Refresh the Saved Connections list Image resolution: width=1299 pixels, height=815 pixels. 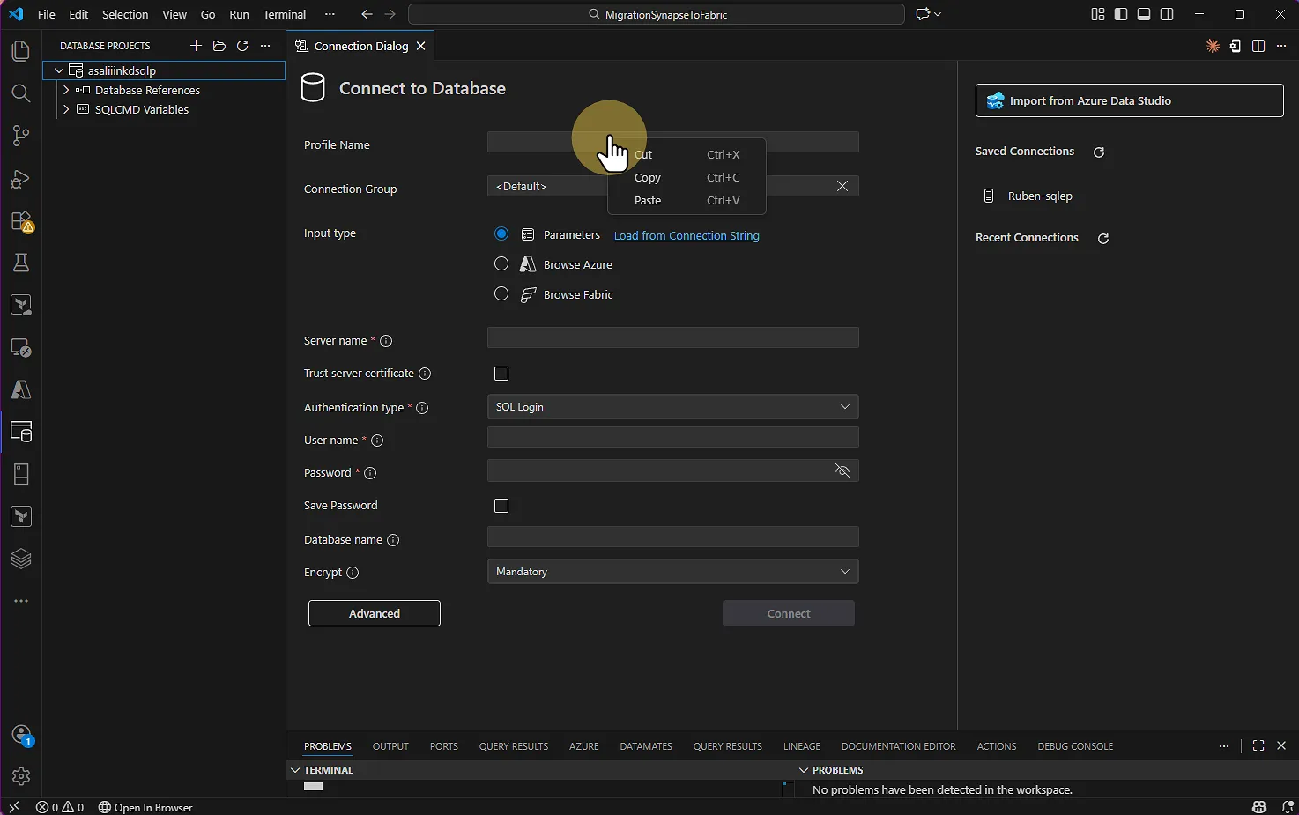click(x=1099, y=152)
